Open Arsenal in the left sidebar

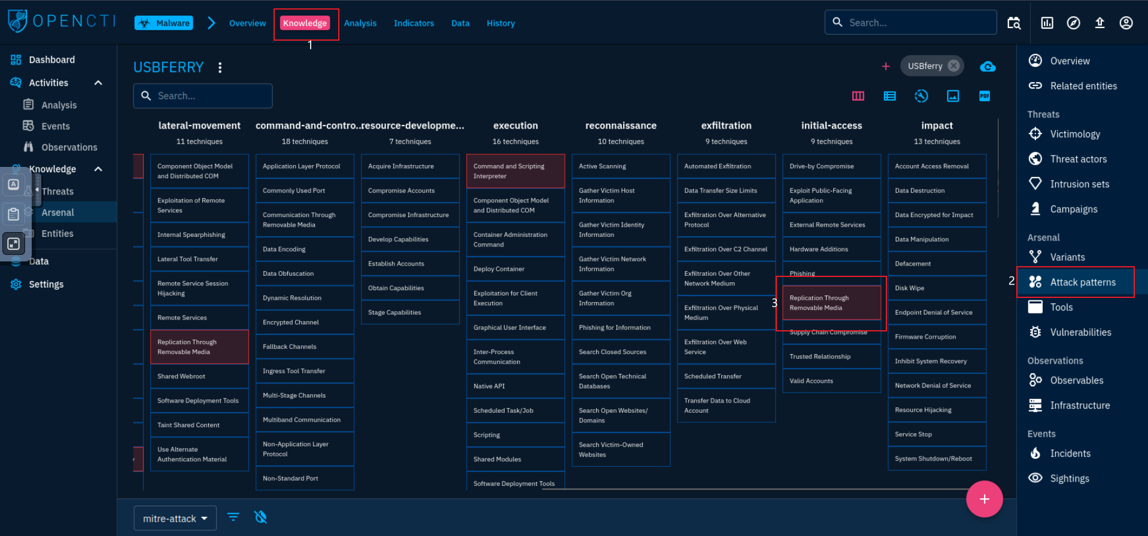58,212
